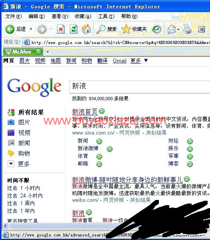Open the Gmail link

[120, 61]
